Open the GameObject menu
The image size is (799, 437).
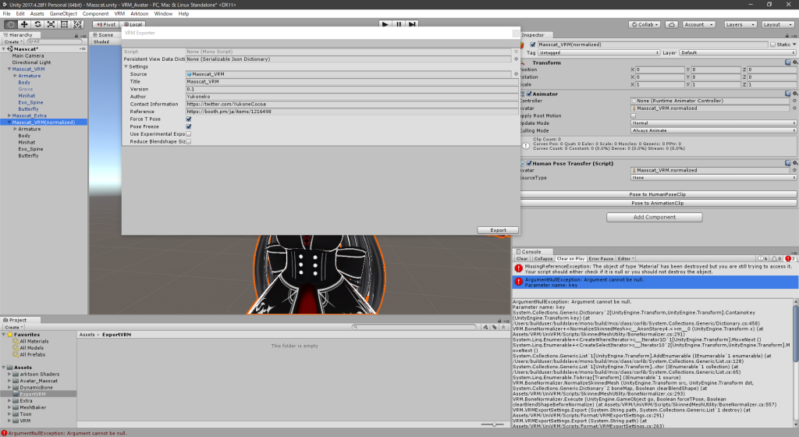[63, 14]
